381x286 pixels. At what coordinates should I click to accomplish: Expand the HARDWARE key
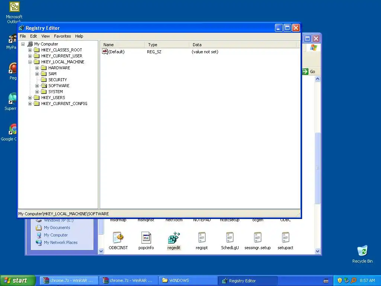[x=37, y=68]
